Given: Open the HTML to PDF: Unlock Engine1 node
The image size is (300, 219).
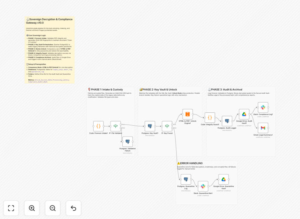Looking at the screenshot, I should [x=187, y=114].
